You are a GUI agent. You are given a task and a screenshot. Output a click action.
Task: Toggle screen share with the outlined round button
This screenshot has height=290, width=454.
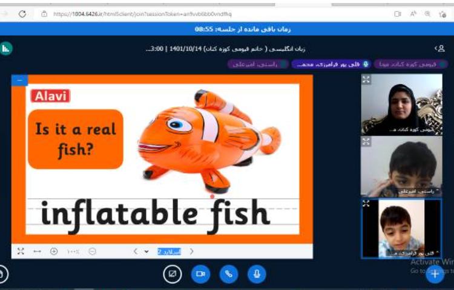point(173,274)
